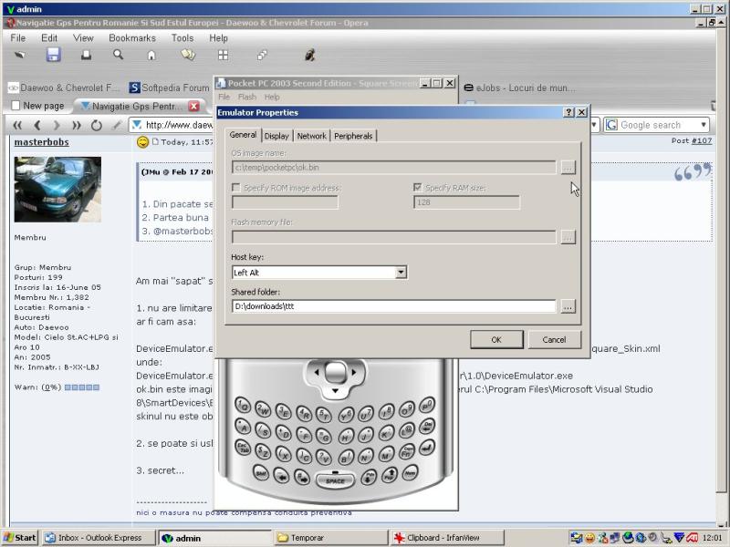730x547 pixels.
Task: Click the tile windows grid icon
Action: pos(223,55)
